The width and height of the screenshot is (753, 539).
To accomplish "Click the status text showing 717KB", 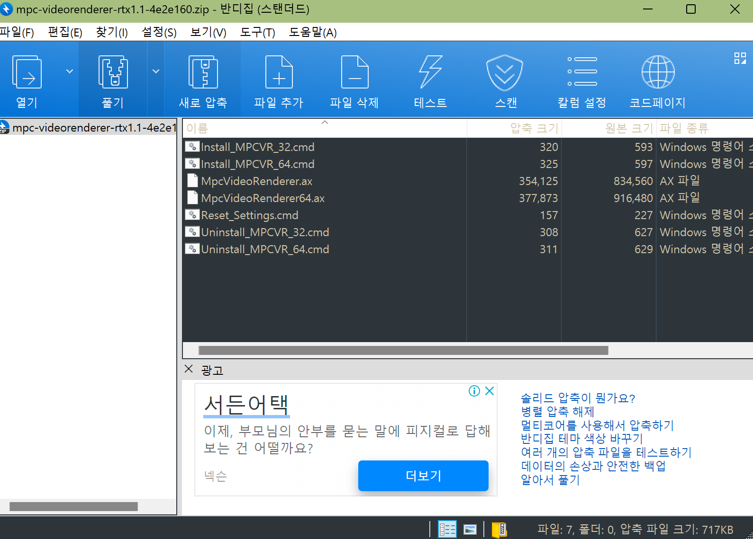I will (635, 530).
